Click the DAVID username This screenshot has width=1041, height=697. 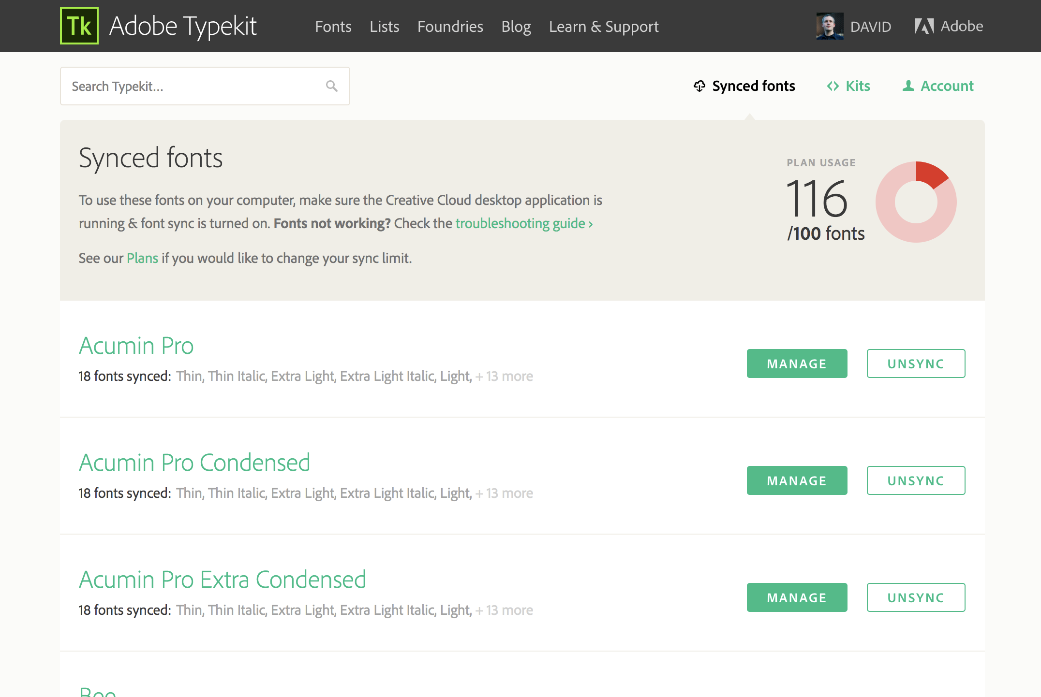click(871, 27)
